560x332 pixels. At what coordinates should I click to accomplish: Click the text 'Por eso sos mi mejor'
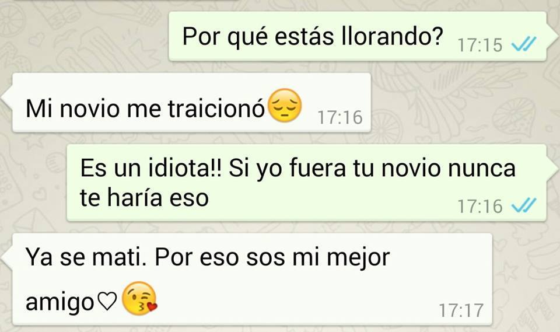point(272,258)
